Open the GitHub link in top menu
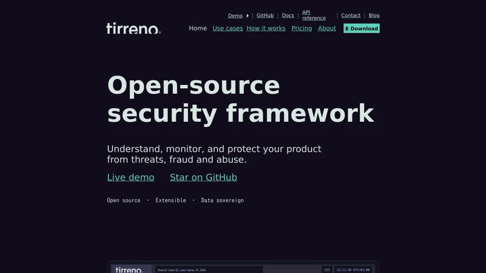Image resolution: width=486 pixels, height=273 pixels. coord(265,16)
